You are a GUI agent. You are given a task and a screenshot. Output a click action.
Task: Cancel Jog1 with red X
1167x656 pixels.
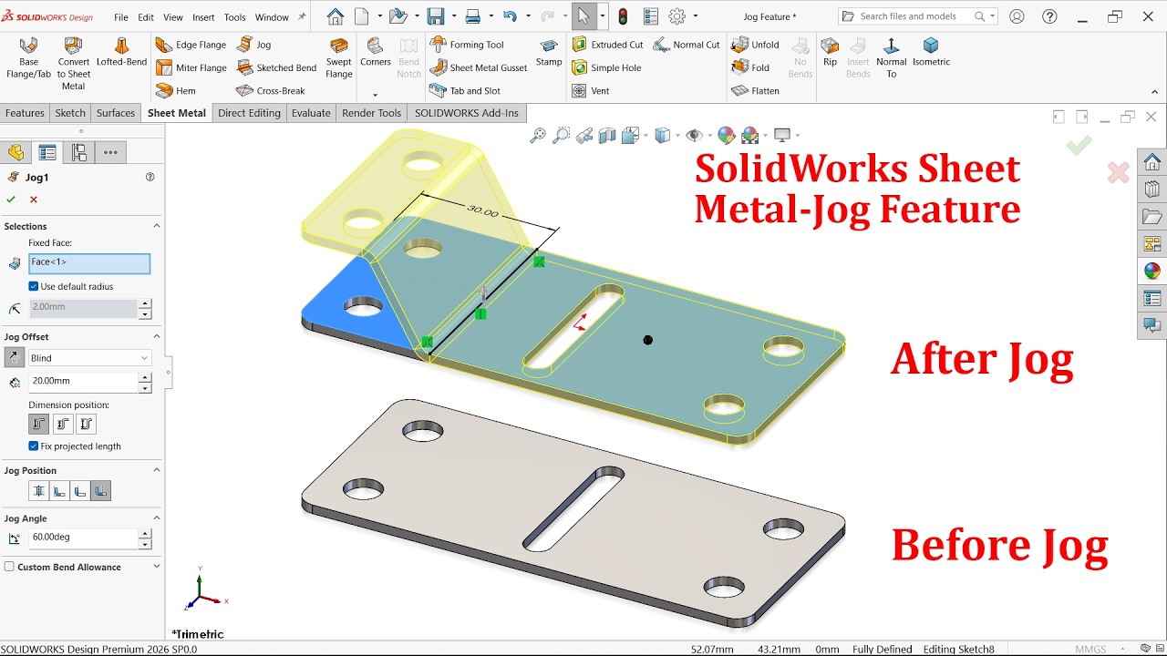34,200
